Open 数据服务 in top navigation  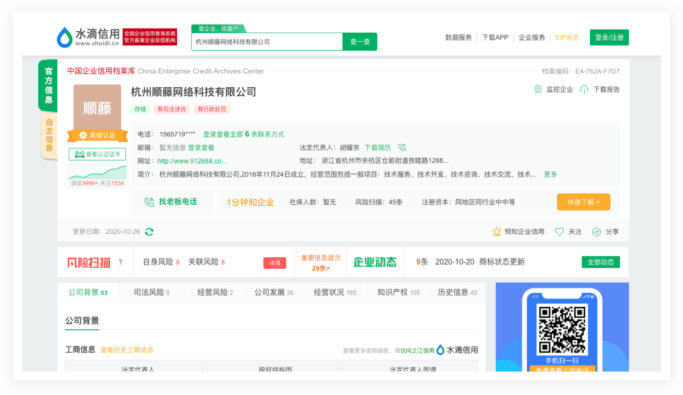click(x=459, y=38)
